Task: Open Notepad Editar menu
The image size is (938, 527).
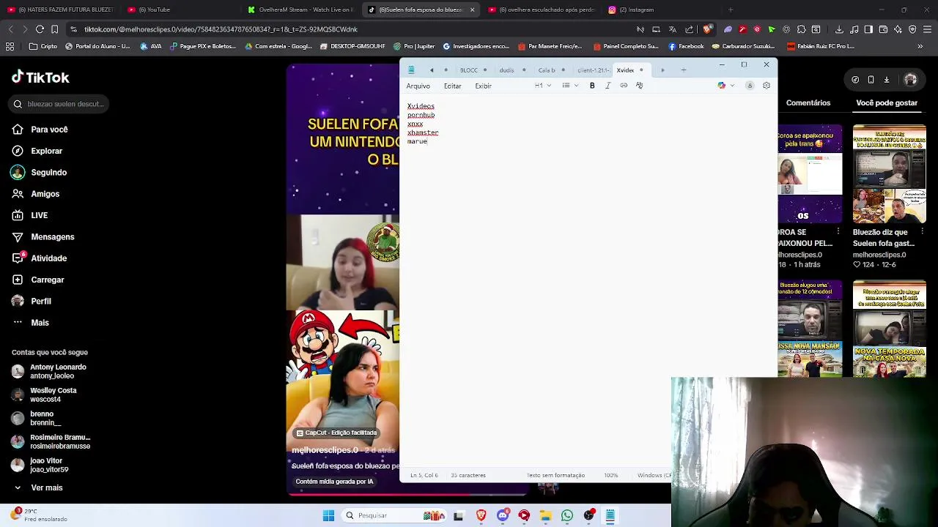Action: [452, 86]
